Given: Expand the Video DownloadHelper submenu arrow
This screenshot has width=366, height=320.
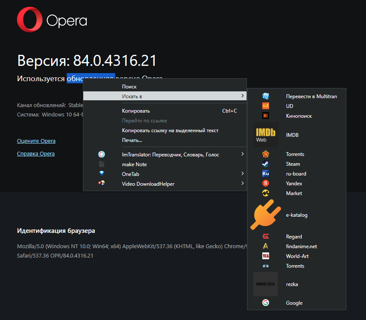Looking at the screenshot, I should tap(243, 183).
